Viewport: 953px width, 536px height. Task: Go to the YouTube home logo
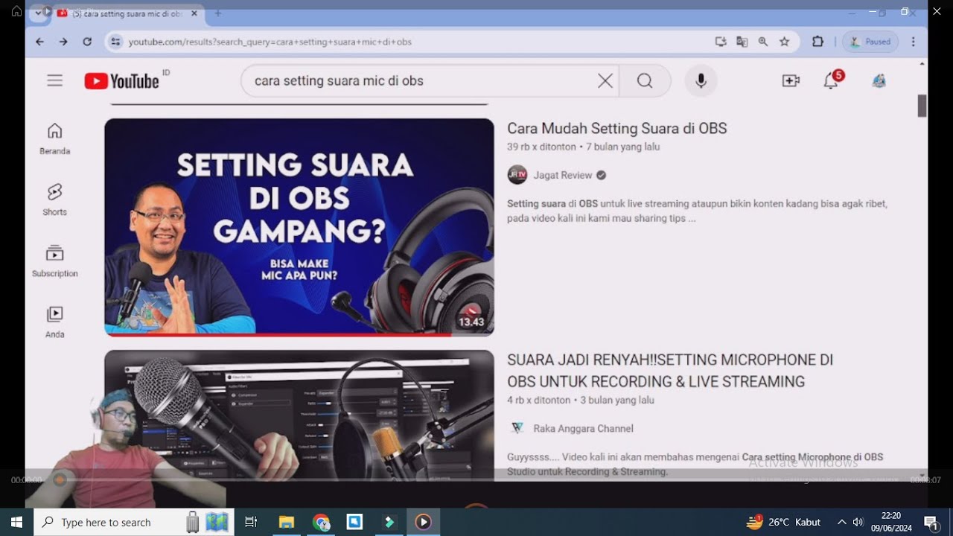click(x=122, y=80)
